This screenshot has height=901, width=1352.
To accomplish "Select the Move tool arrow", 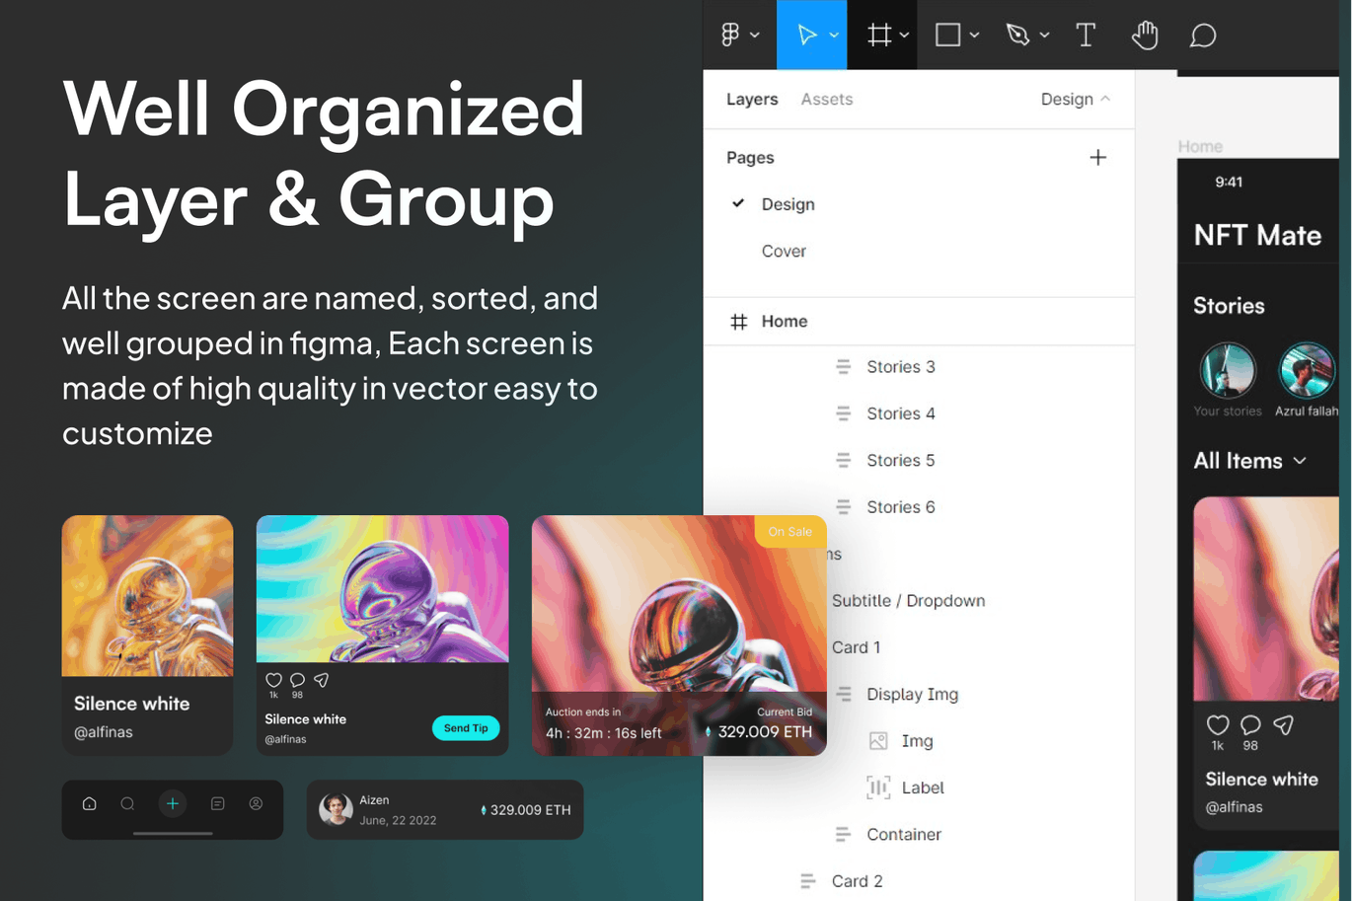I will (806, 35).
